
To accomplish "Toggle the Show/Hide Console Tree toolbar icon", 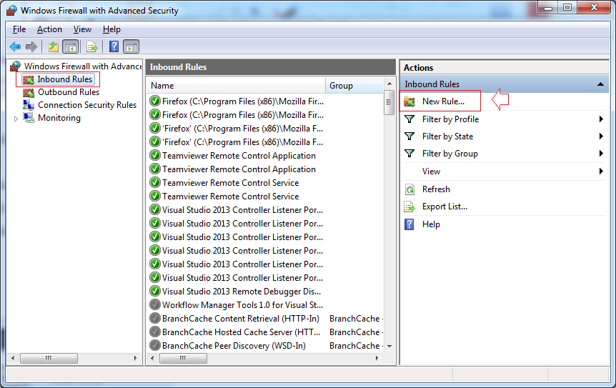I will point(71,46).
